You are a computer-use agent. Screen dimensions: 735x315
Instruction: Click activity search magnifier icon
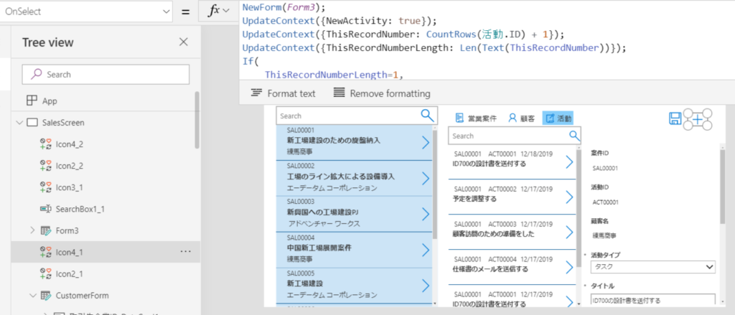575,136
